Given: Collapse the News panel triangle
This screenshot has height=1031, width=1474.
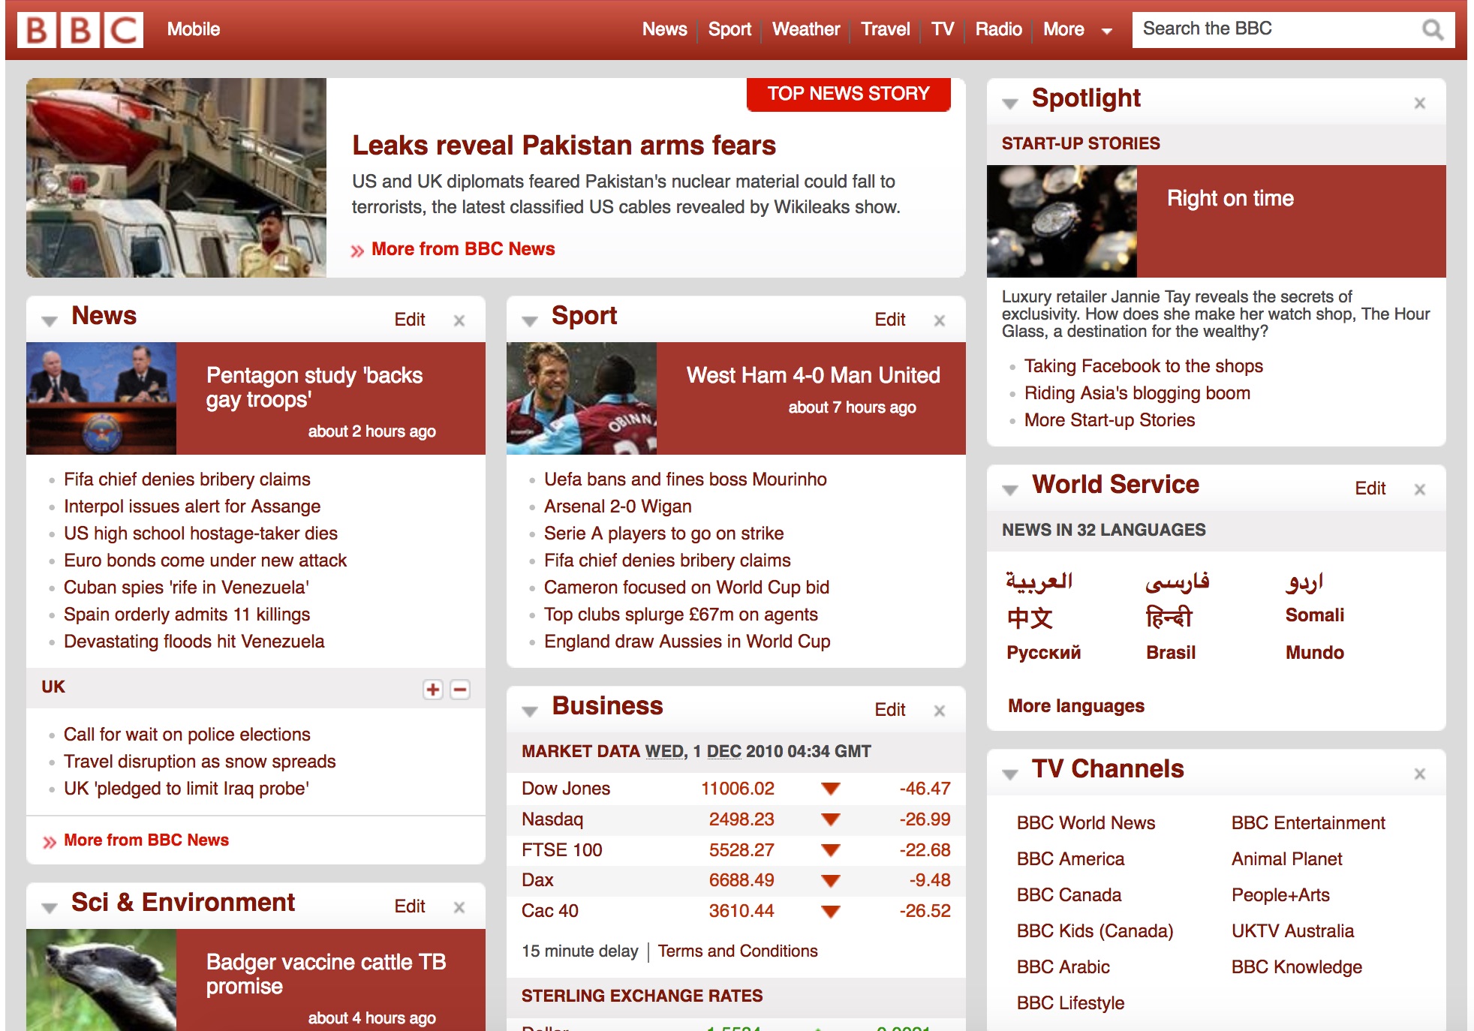Looking at the screenshot, I should coord(50,321).
